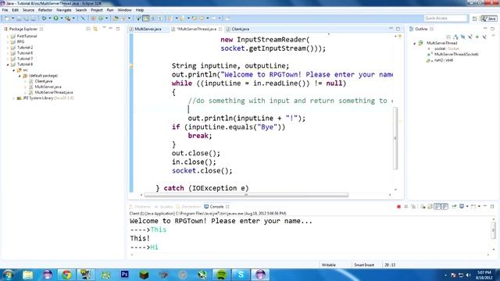Click the editor horizontal scrollbar

(x=246, y=195)
